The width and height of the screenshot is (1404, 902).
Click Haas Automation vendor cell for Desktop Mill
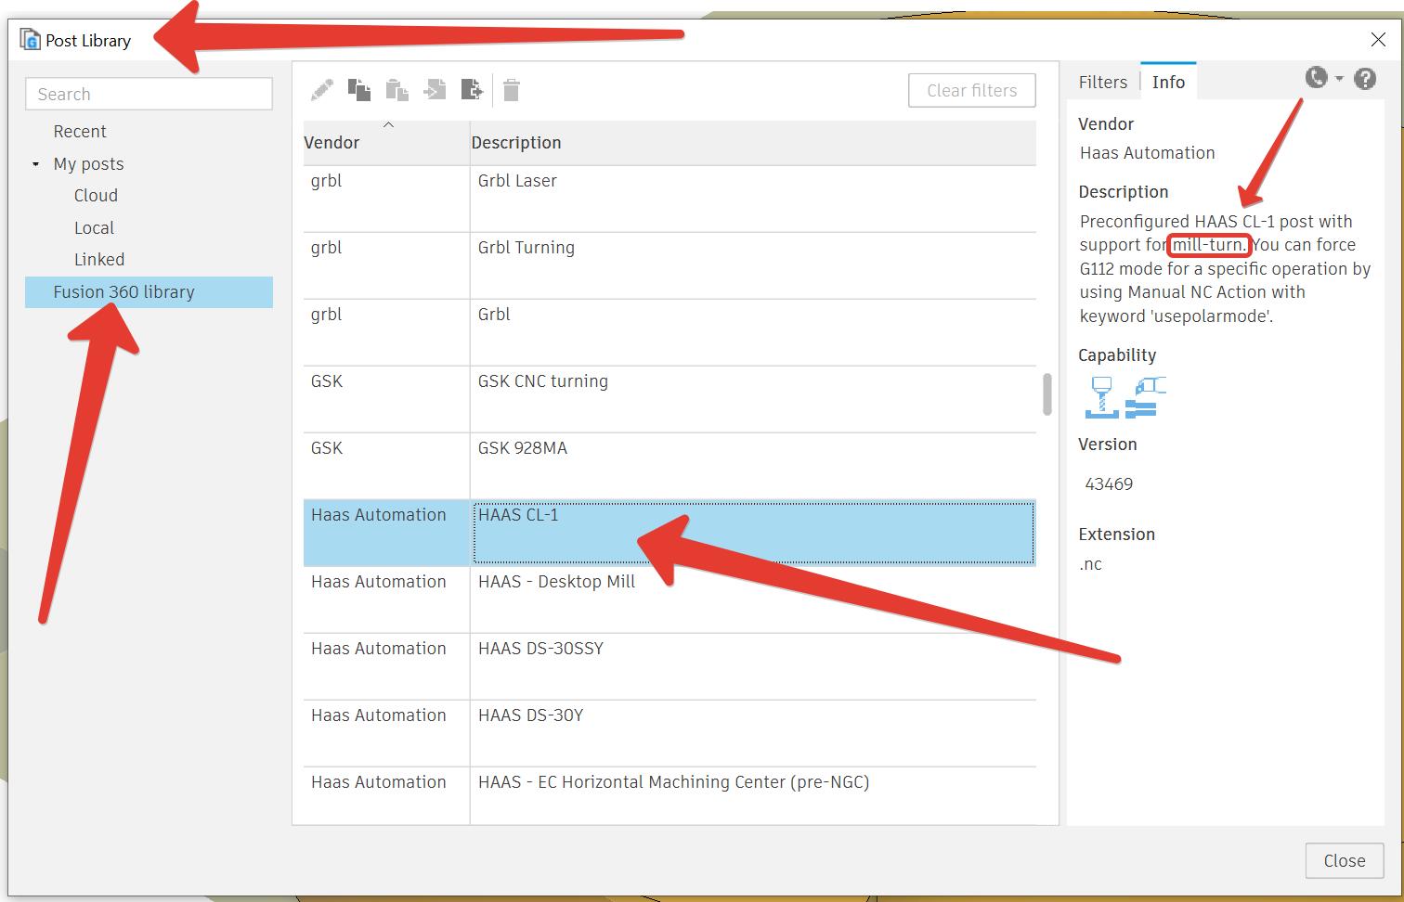coord(386,599)
